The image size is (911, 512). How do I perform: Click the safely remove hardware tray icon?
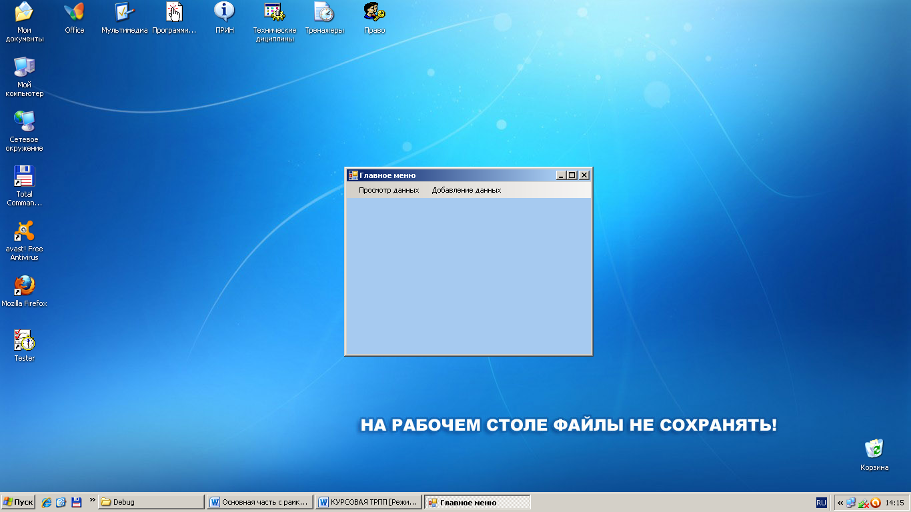click(x=863, y=503)
